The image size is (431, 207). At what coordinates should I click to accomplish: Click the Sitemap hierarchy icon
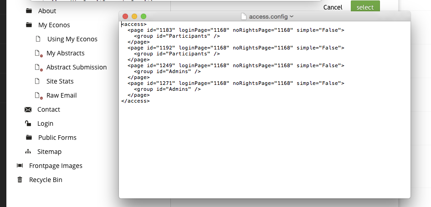[x=28, y=152]
